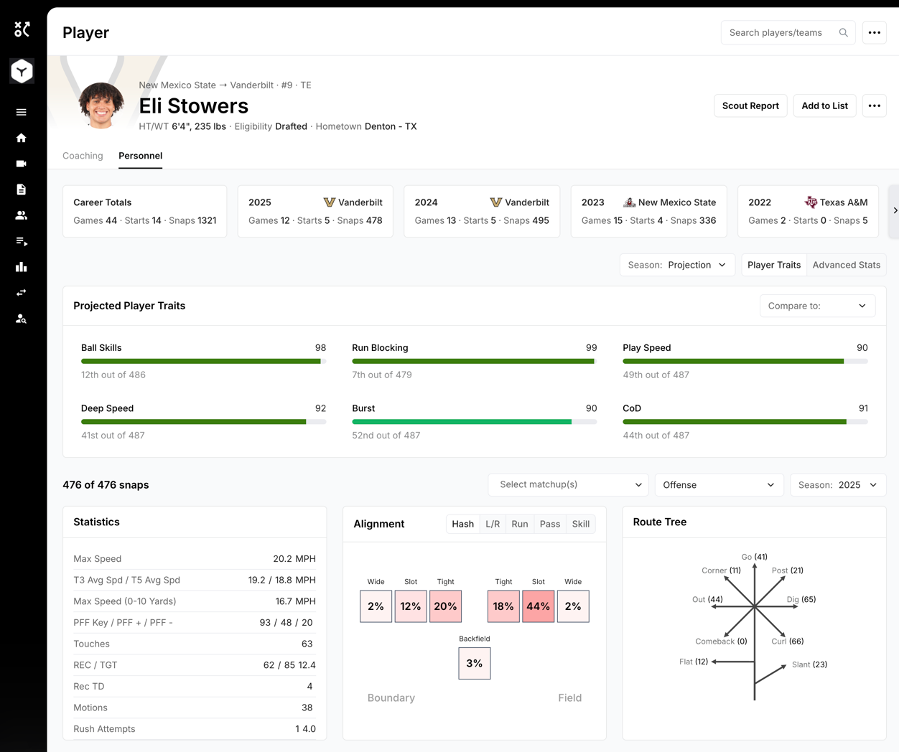Viewport: 899px width, 752px height.
Task: Open the video camera icon in sidebar
Action: [x=22, y=164]
